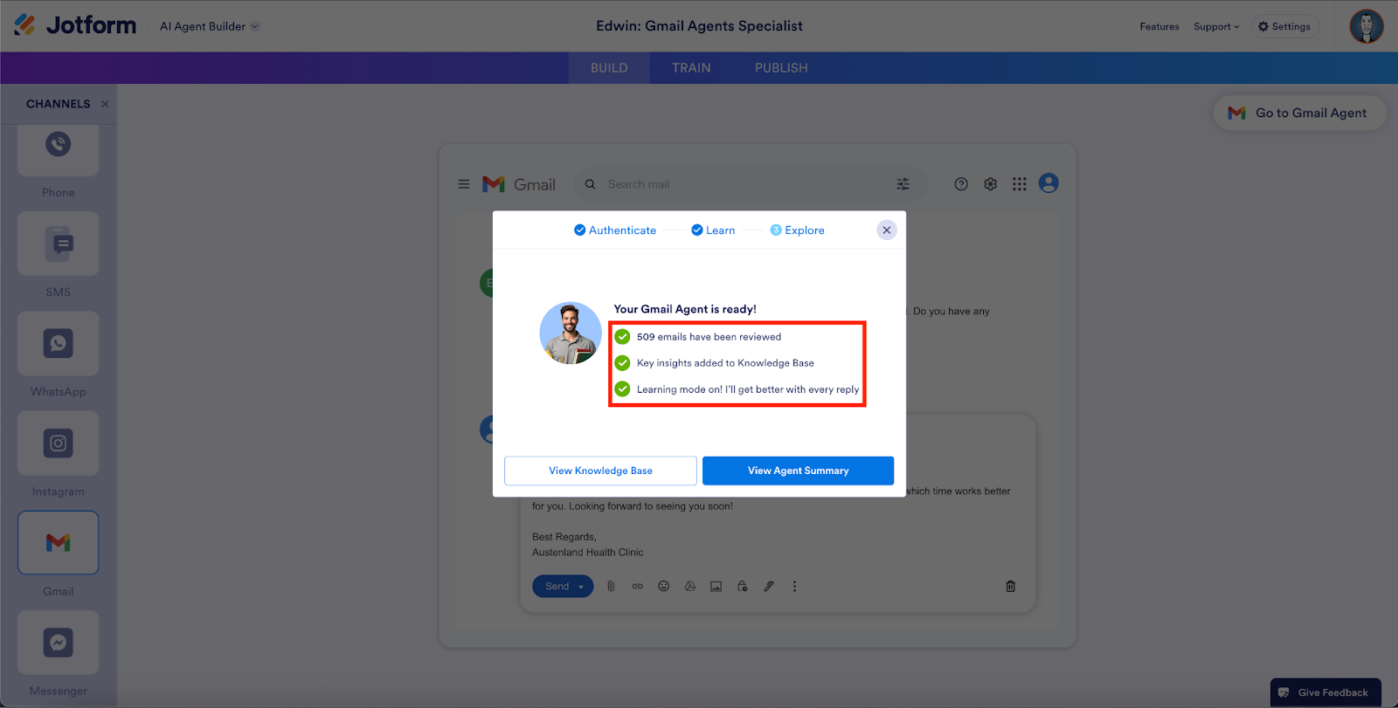This screenshot has width=1398, height=708.
Task: Switch to the TRAIN tab
Action: 691,68
